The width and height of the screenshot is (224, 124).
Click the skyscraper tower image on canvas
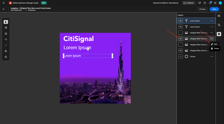(x=121, y=66)
